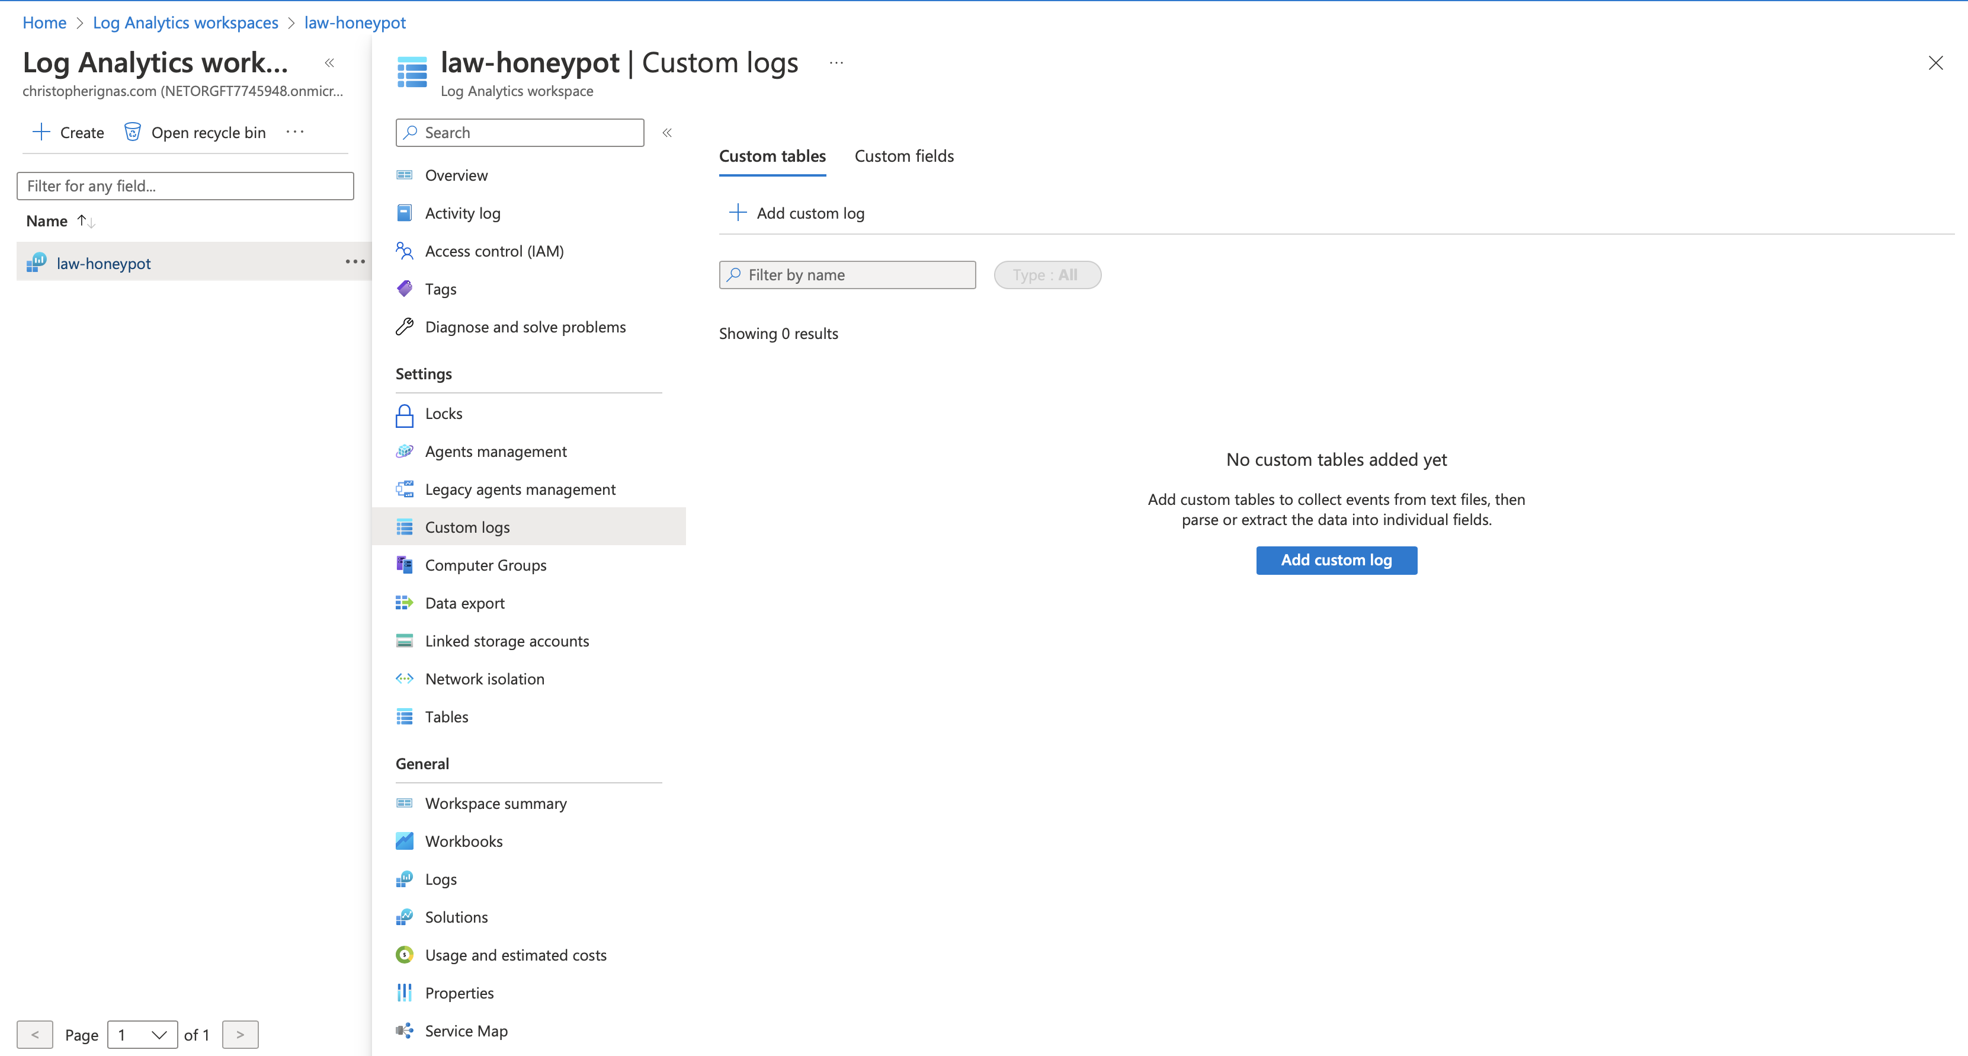Open the page number dropdown
1968x1056 pixels.
tap(143, 1035)
